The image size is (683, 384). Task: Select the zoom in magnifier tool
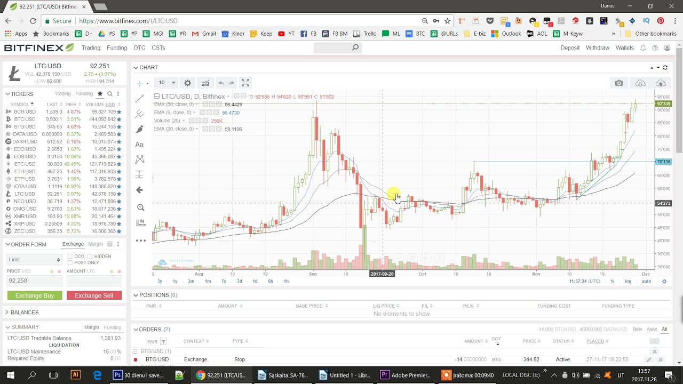140,207
